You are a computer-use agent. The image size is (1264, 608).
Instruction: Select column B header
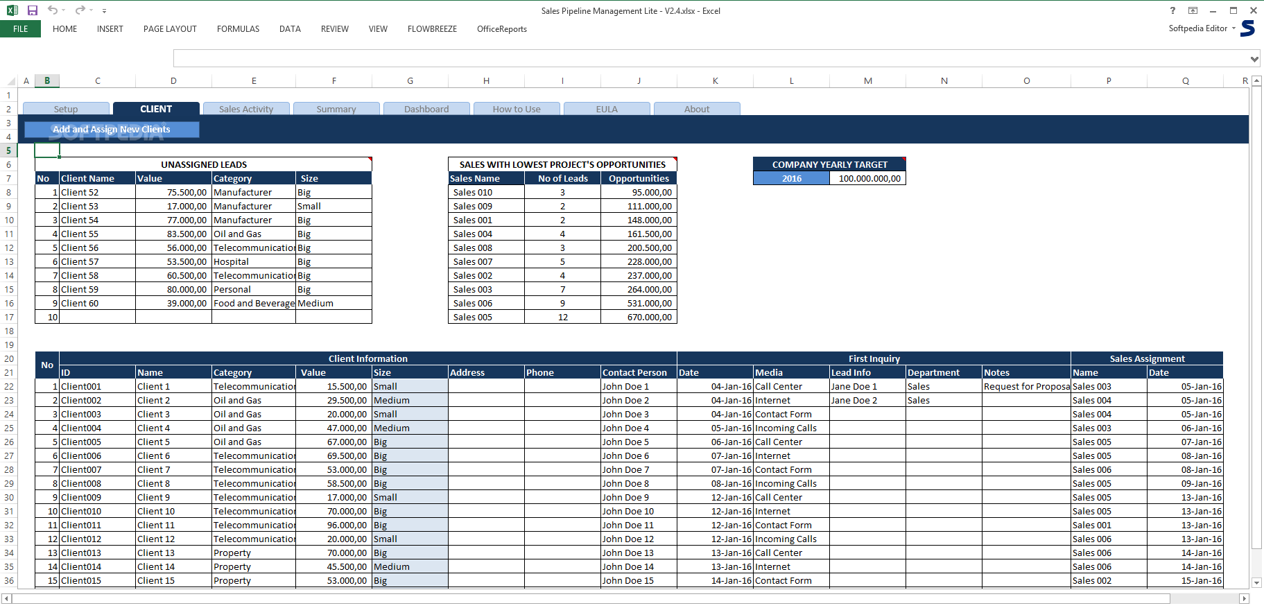47,81
